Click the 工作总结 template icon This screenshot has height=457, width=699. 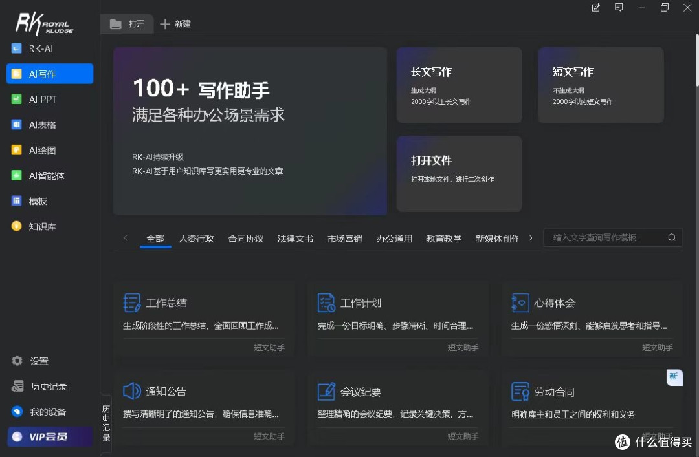pyautogui.click(x=132, y=303)
